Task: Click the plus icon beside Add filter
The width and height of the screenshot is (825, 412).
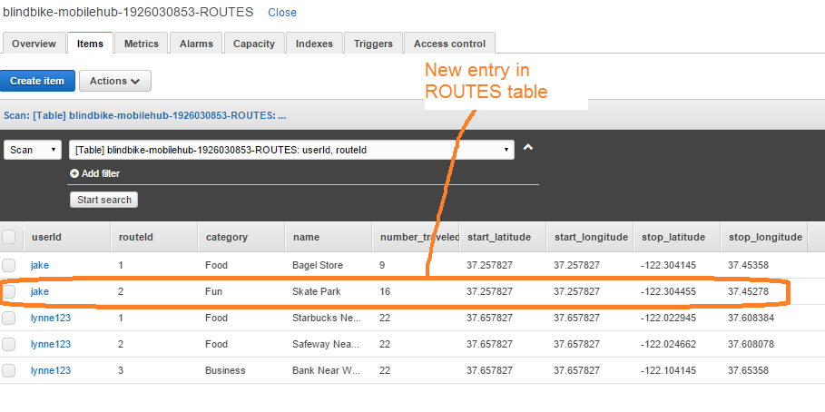Action: [x=74, y=173]
